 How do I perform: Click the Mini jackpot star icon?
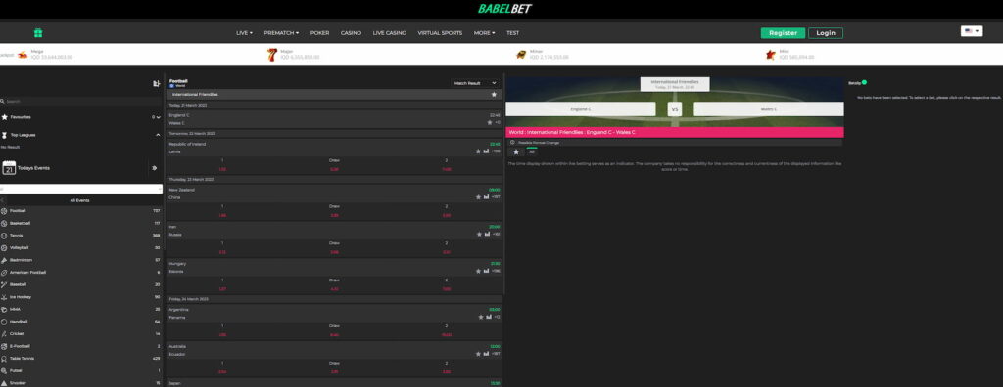[x=771, y=55]
